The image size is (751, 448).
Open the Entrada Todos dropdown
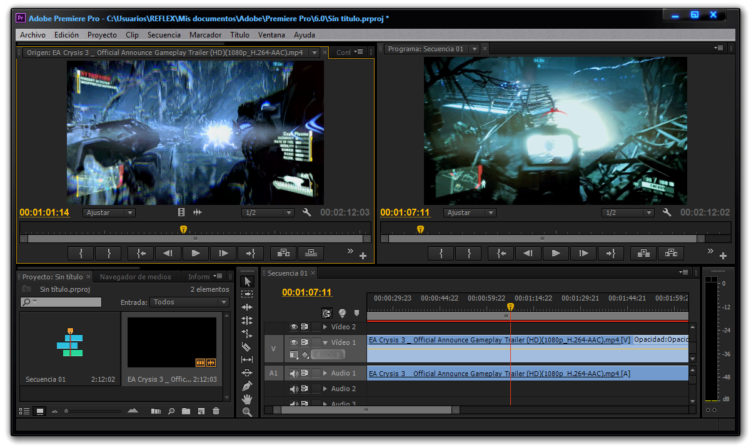[x=189, y=302]
